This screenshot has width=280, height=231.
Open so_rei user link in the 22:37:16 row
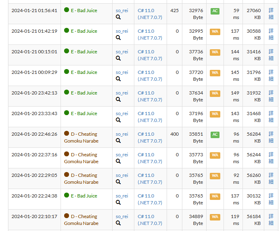pos(122,155)
